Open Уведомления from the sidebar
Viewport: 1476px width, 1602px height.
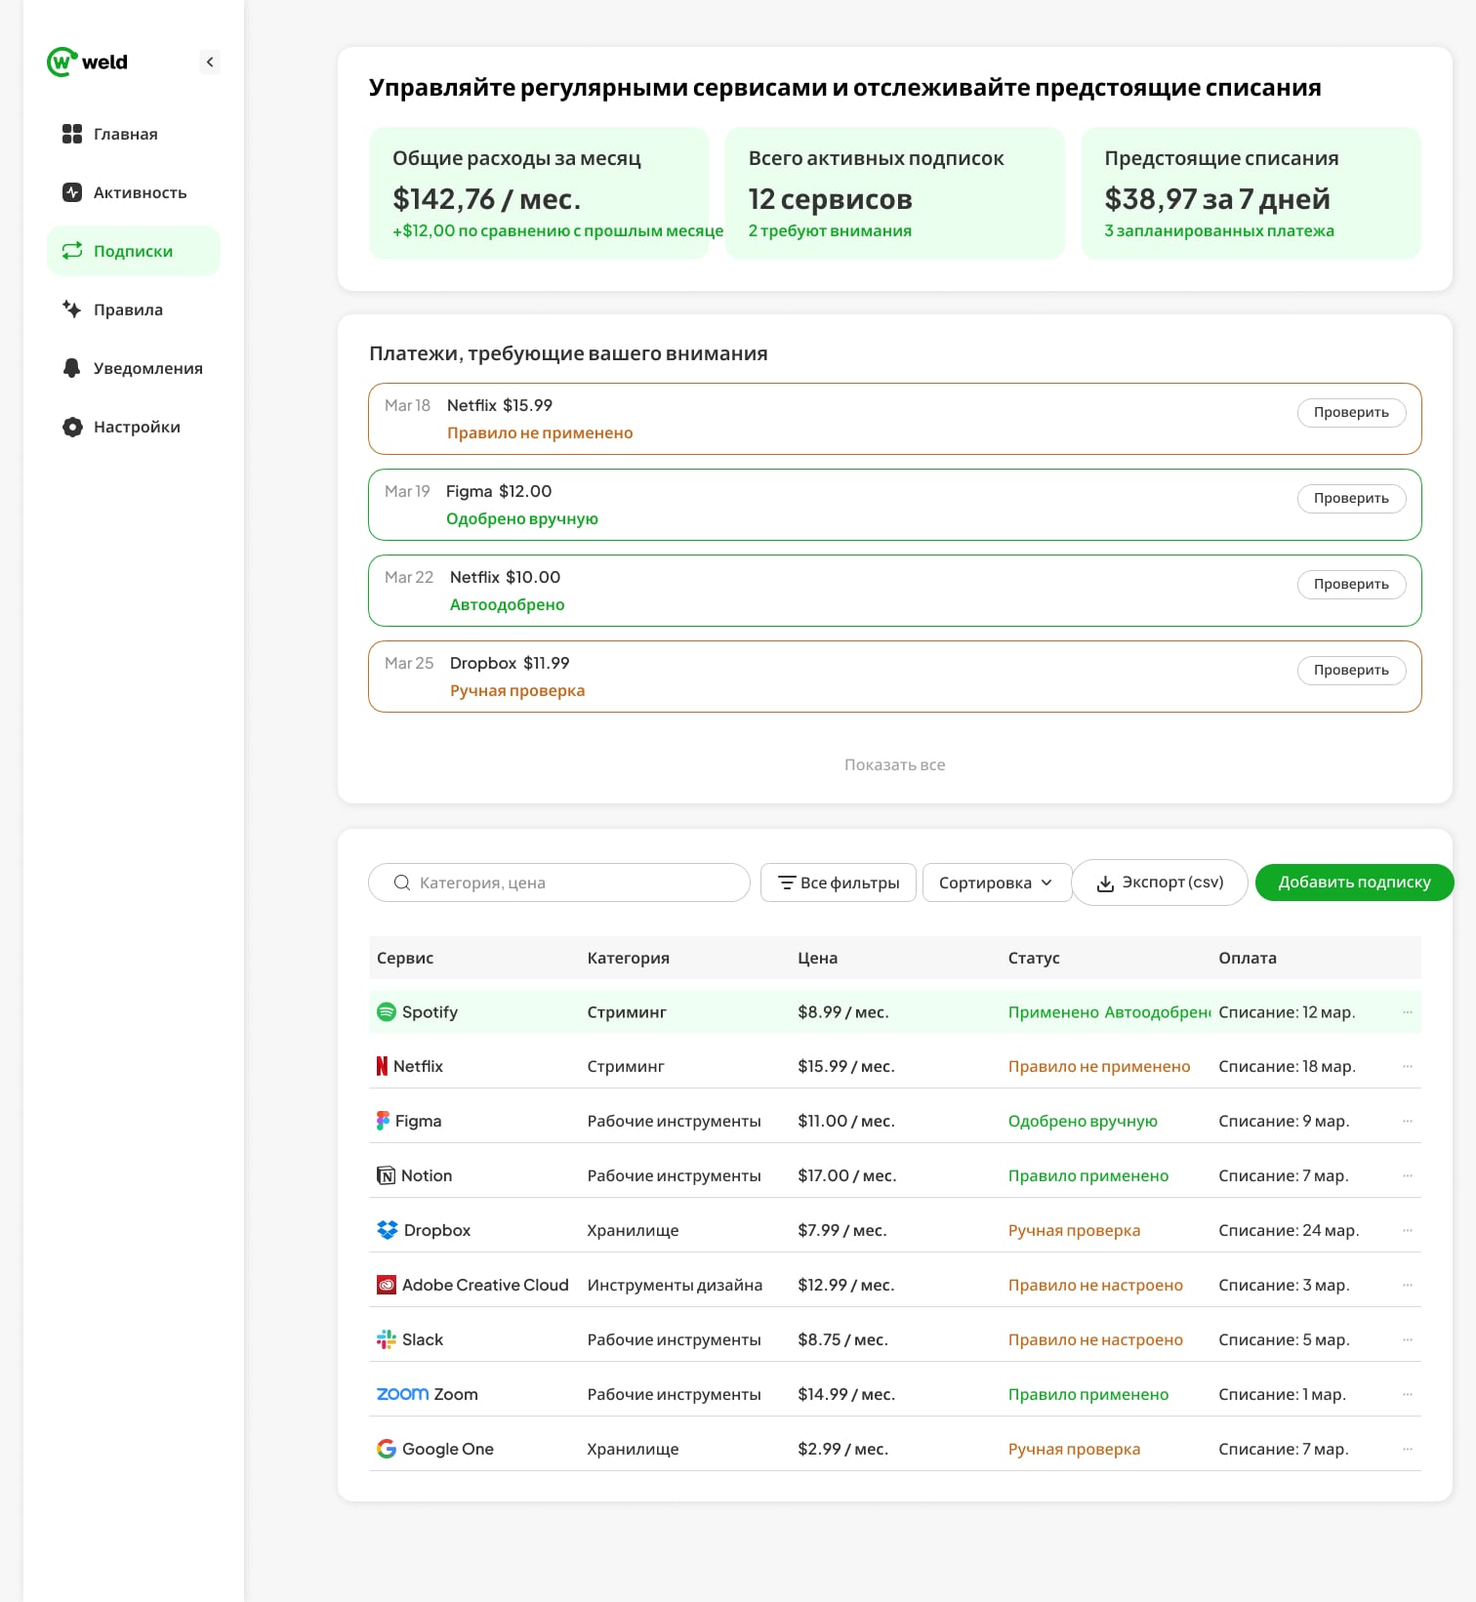(x=134, y=368)
